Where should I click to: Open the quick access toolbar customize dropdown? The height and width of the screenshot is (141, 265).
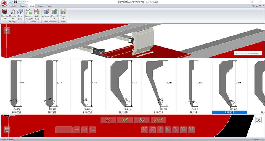click(27, 2)
